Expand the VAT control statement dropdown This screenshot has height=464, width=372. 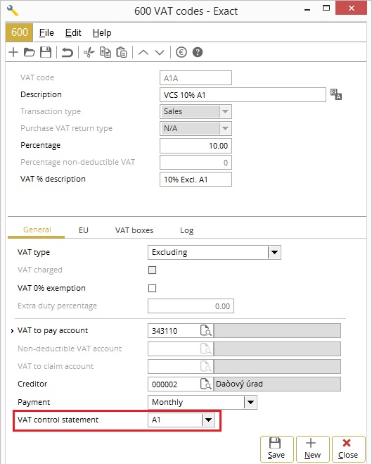pyautogui.click(x=208, y=420)
